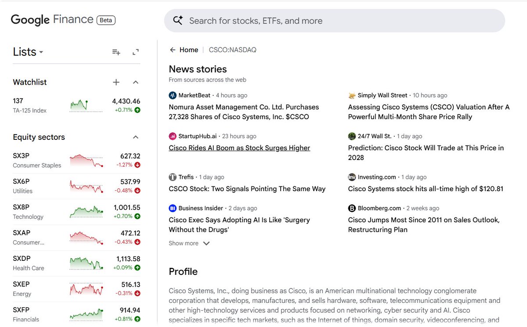Click the Trefis source icon

tap(173, 177)
